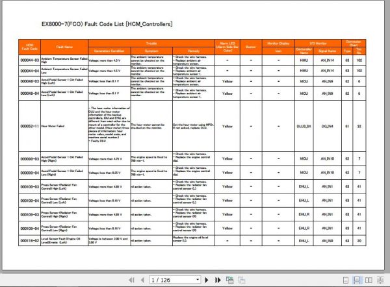Click fault code 000052-11 cell

(x=30, y=126)
